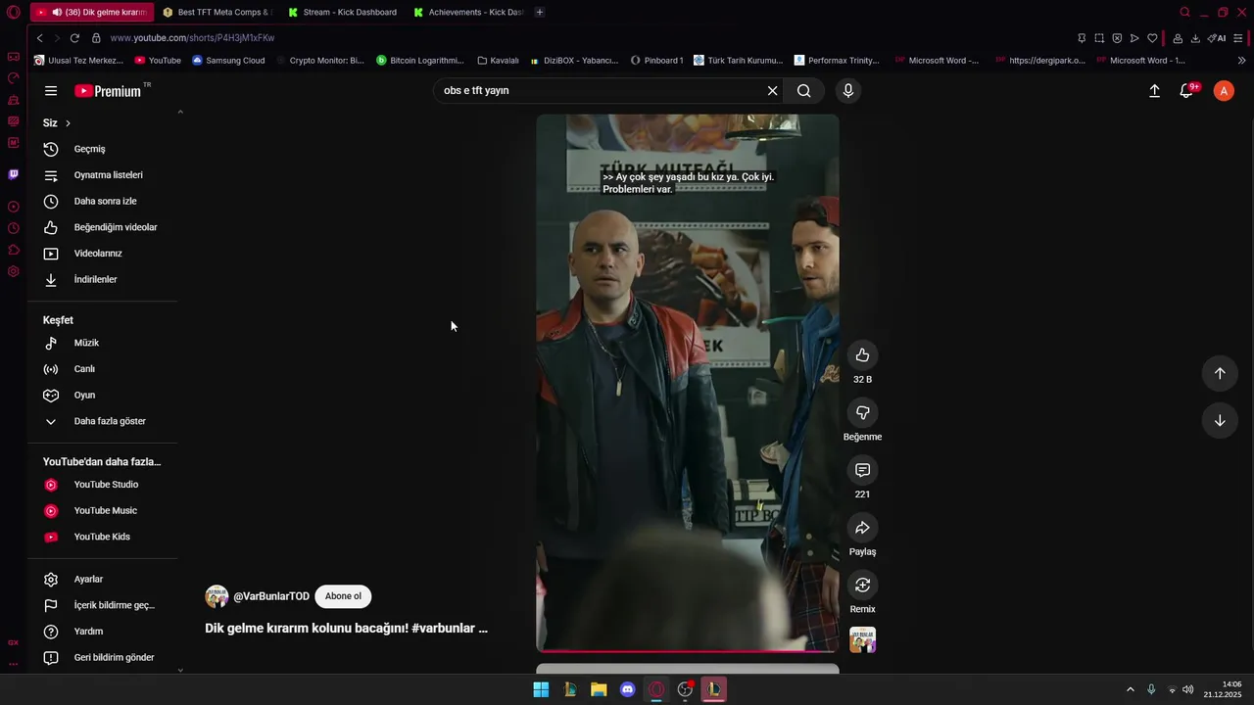Open comments showing 221
Screen dimensions: 1254x705
(x=862, y=471)
